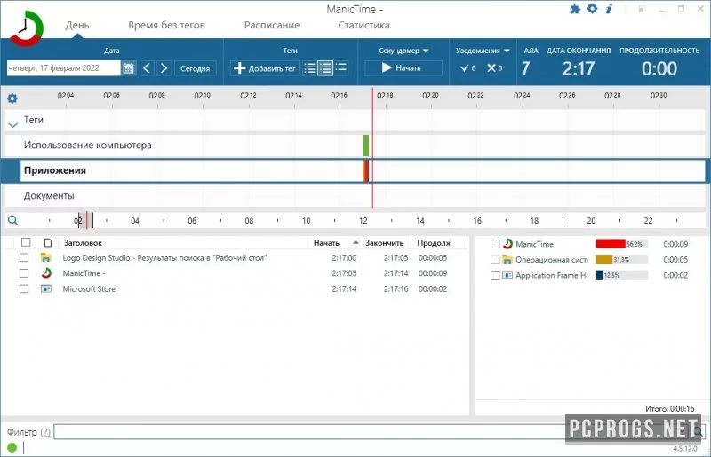The image size is (711, 457).
Task: Open the filter help (?) link
Action: tap(45, 432)
